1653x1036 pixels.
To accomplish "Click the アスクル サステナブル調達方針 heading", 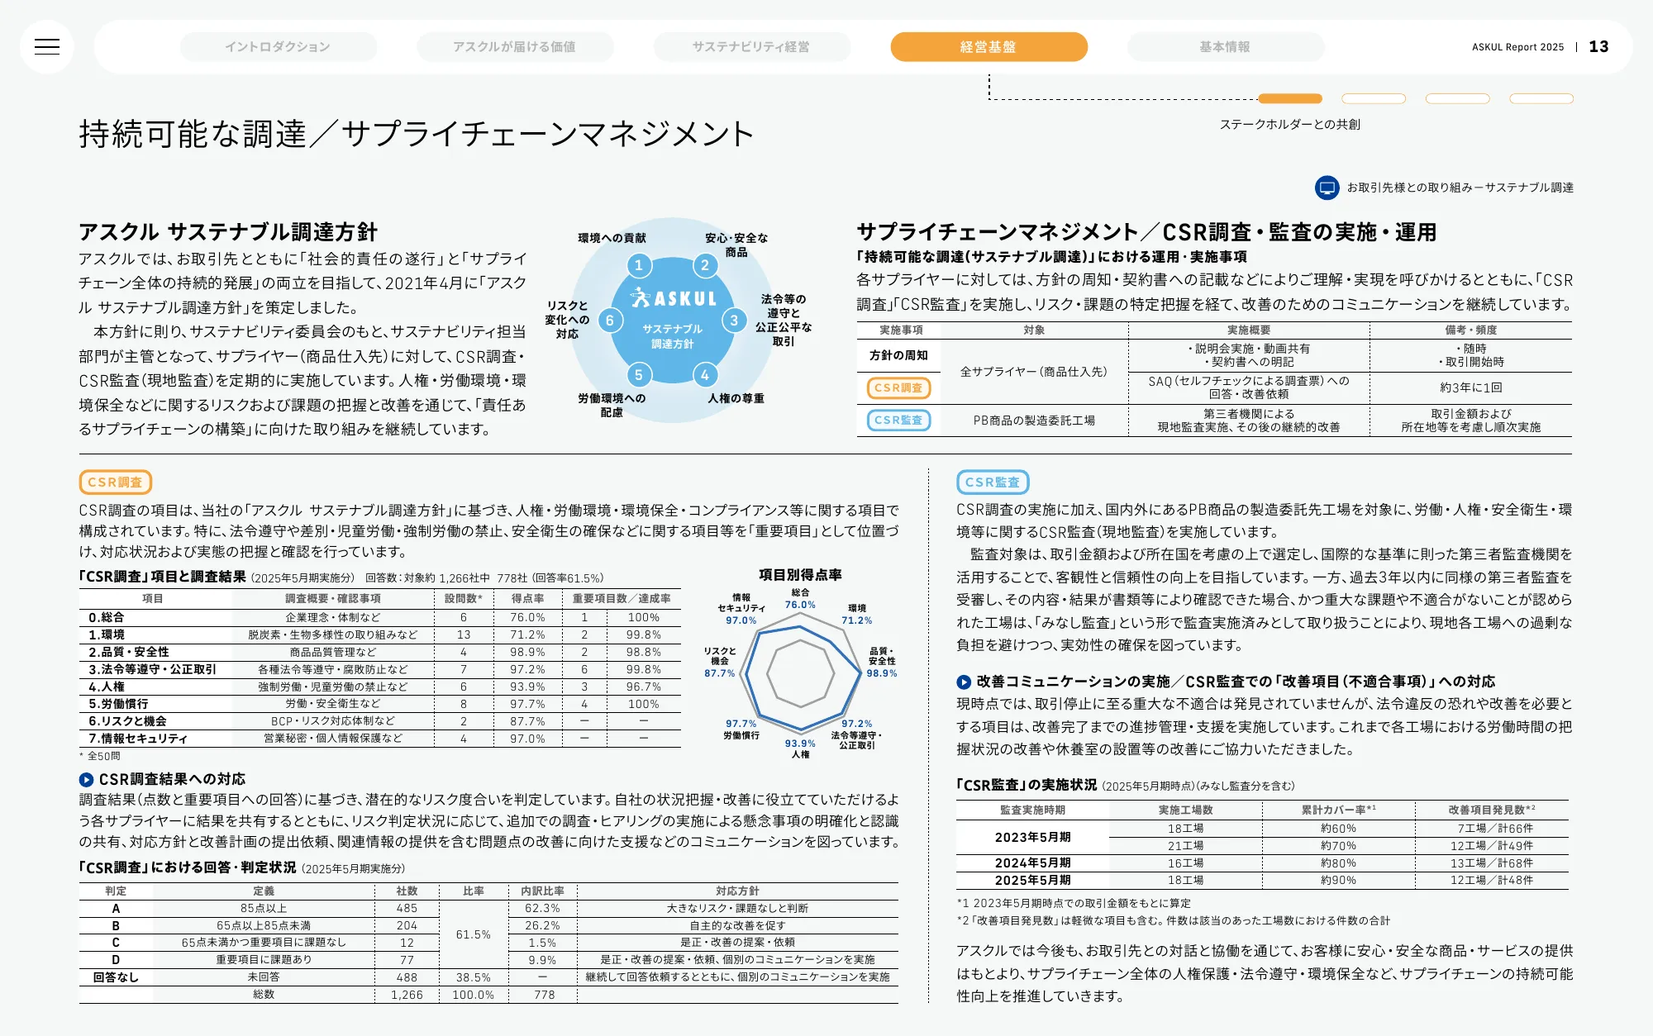I will pyautogui.click(x=228, y=232).
